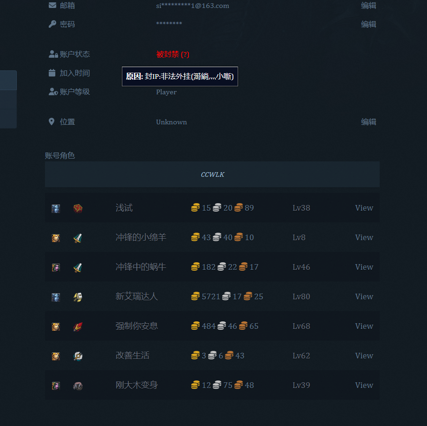Click the red 被封禁 (?) status
Screen dimensions: 427x426
coord(172,54)
